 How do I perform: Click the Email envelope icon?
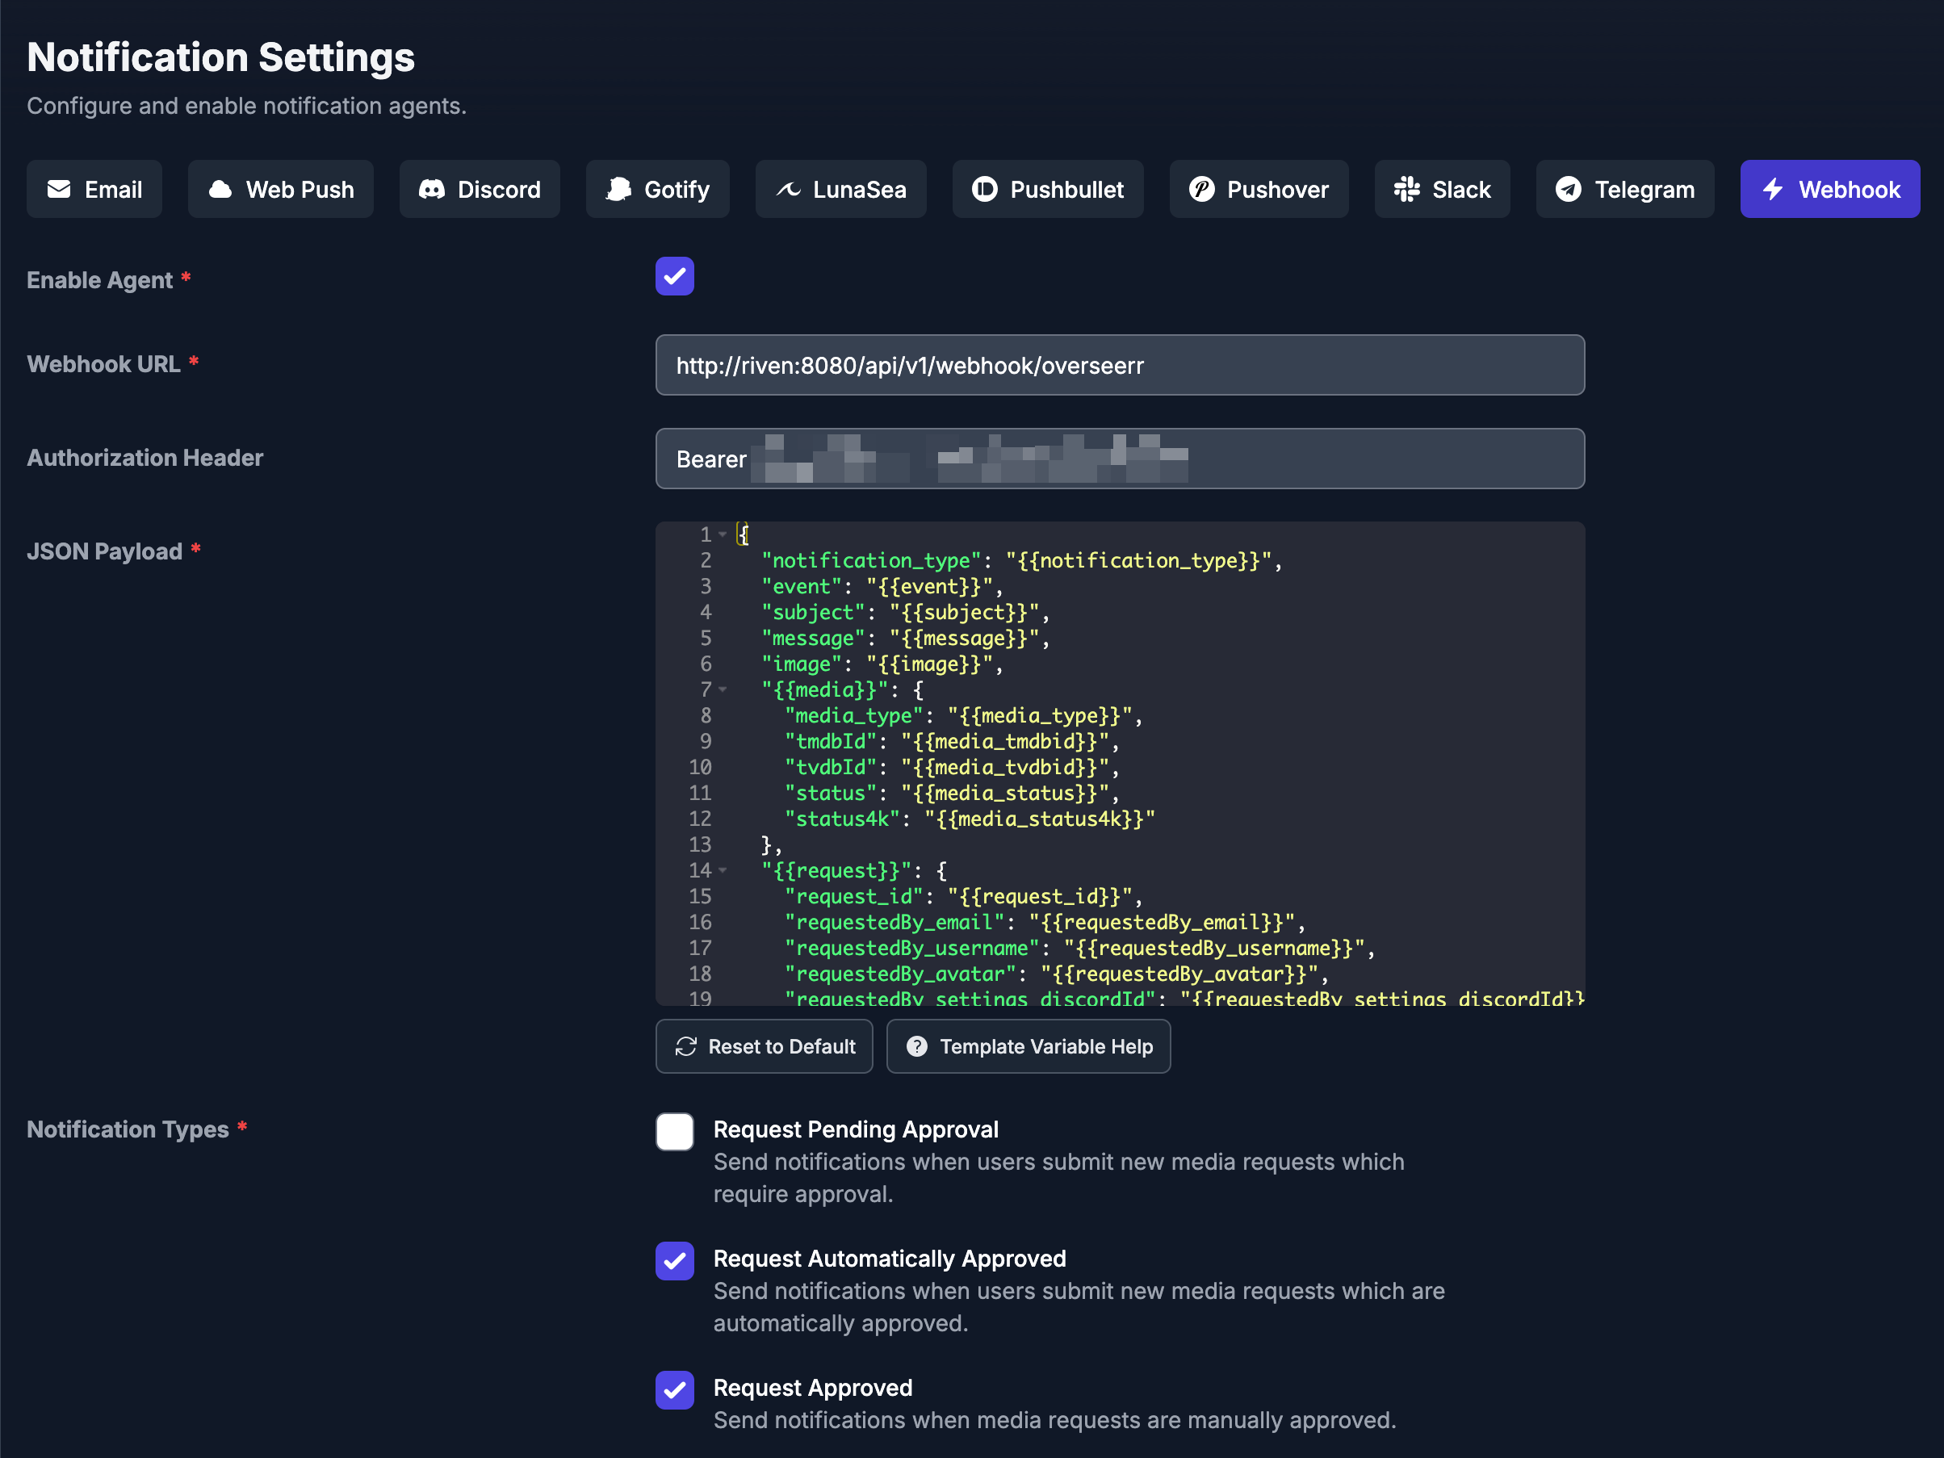click(59, 189)
